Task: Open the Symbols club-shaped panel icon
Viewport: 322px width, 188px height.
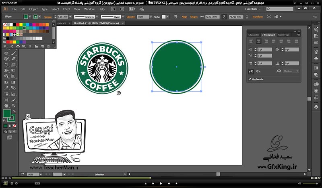Action: [316, 58]
